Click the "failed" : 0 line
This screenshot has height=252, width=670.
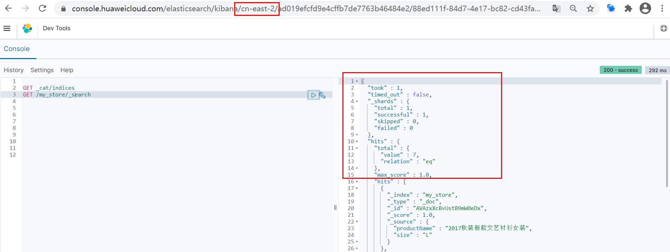coord(394,128)
